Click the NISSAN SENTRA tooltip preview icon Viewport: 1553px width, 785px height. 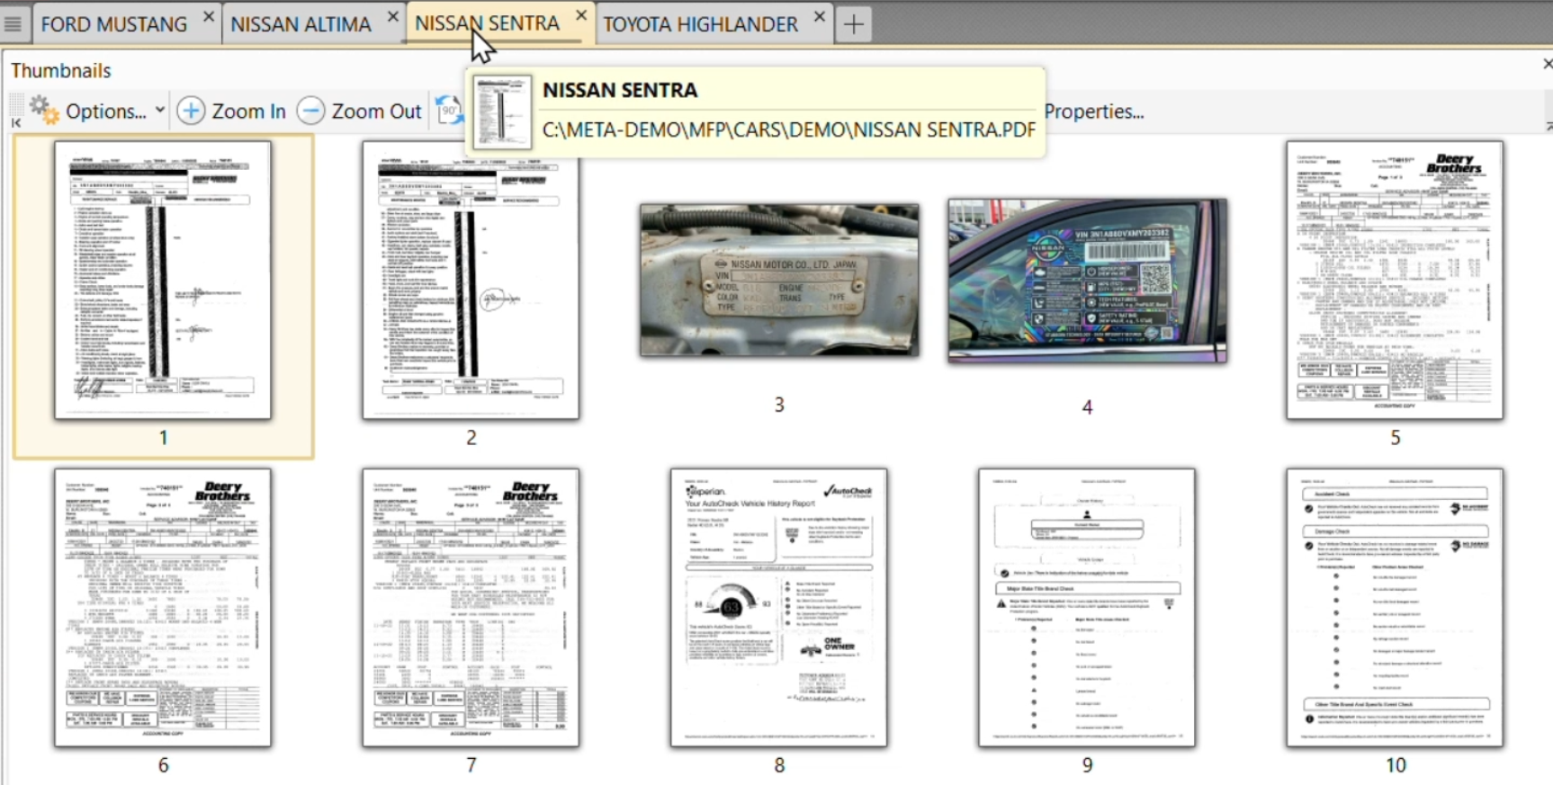502,112
